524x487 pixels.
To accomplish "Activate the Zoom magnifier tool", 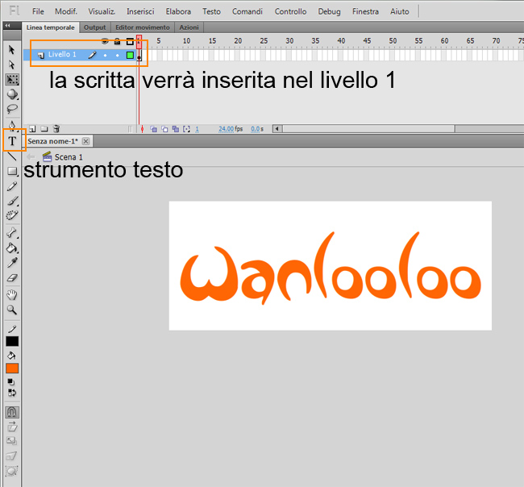I will pyautogui.click(x=12, y=310).
